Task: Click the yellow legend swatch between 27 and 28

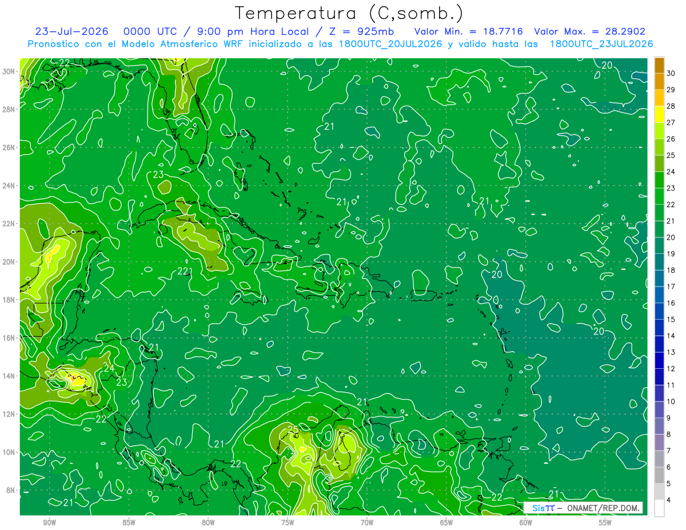Action: (659, 114)
